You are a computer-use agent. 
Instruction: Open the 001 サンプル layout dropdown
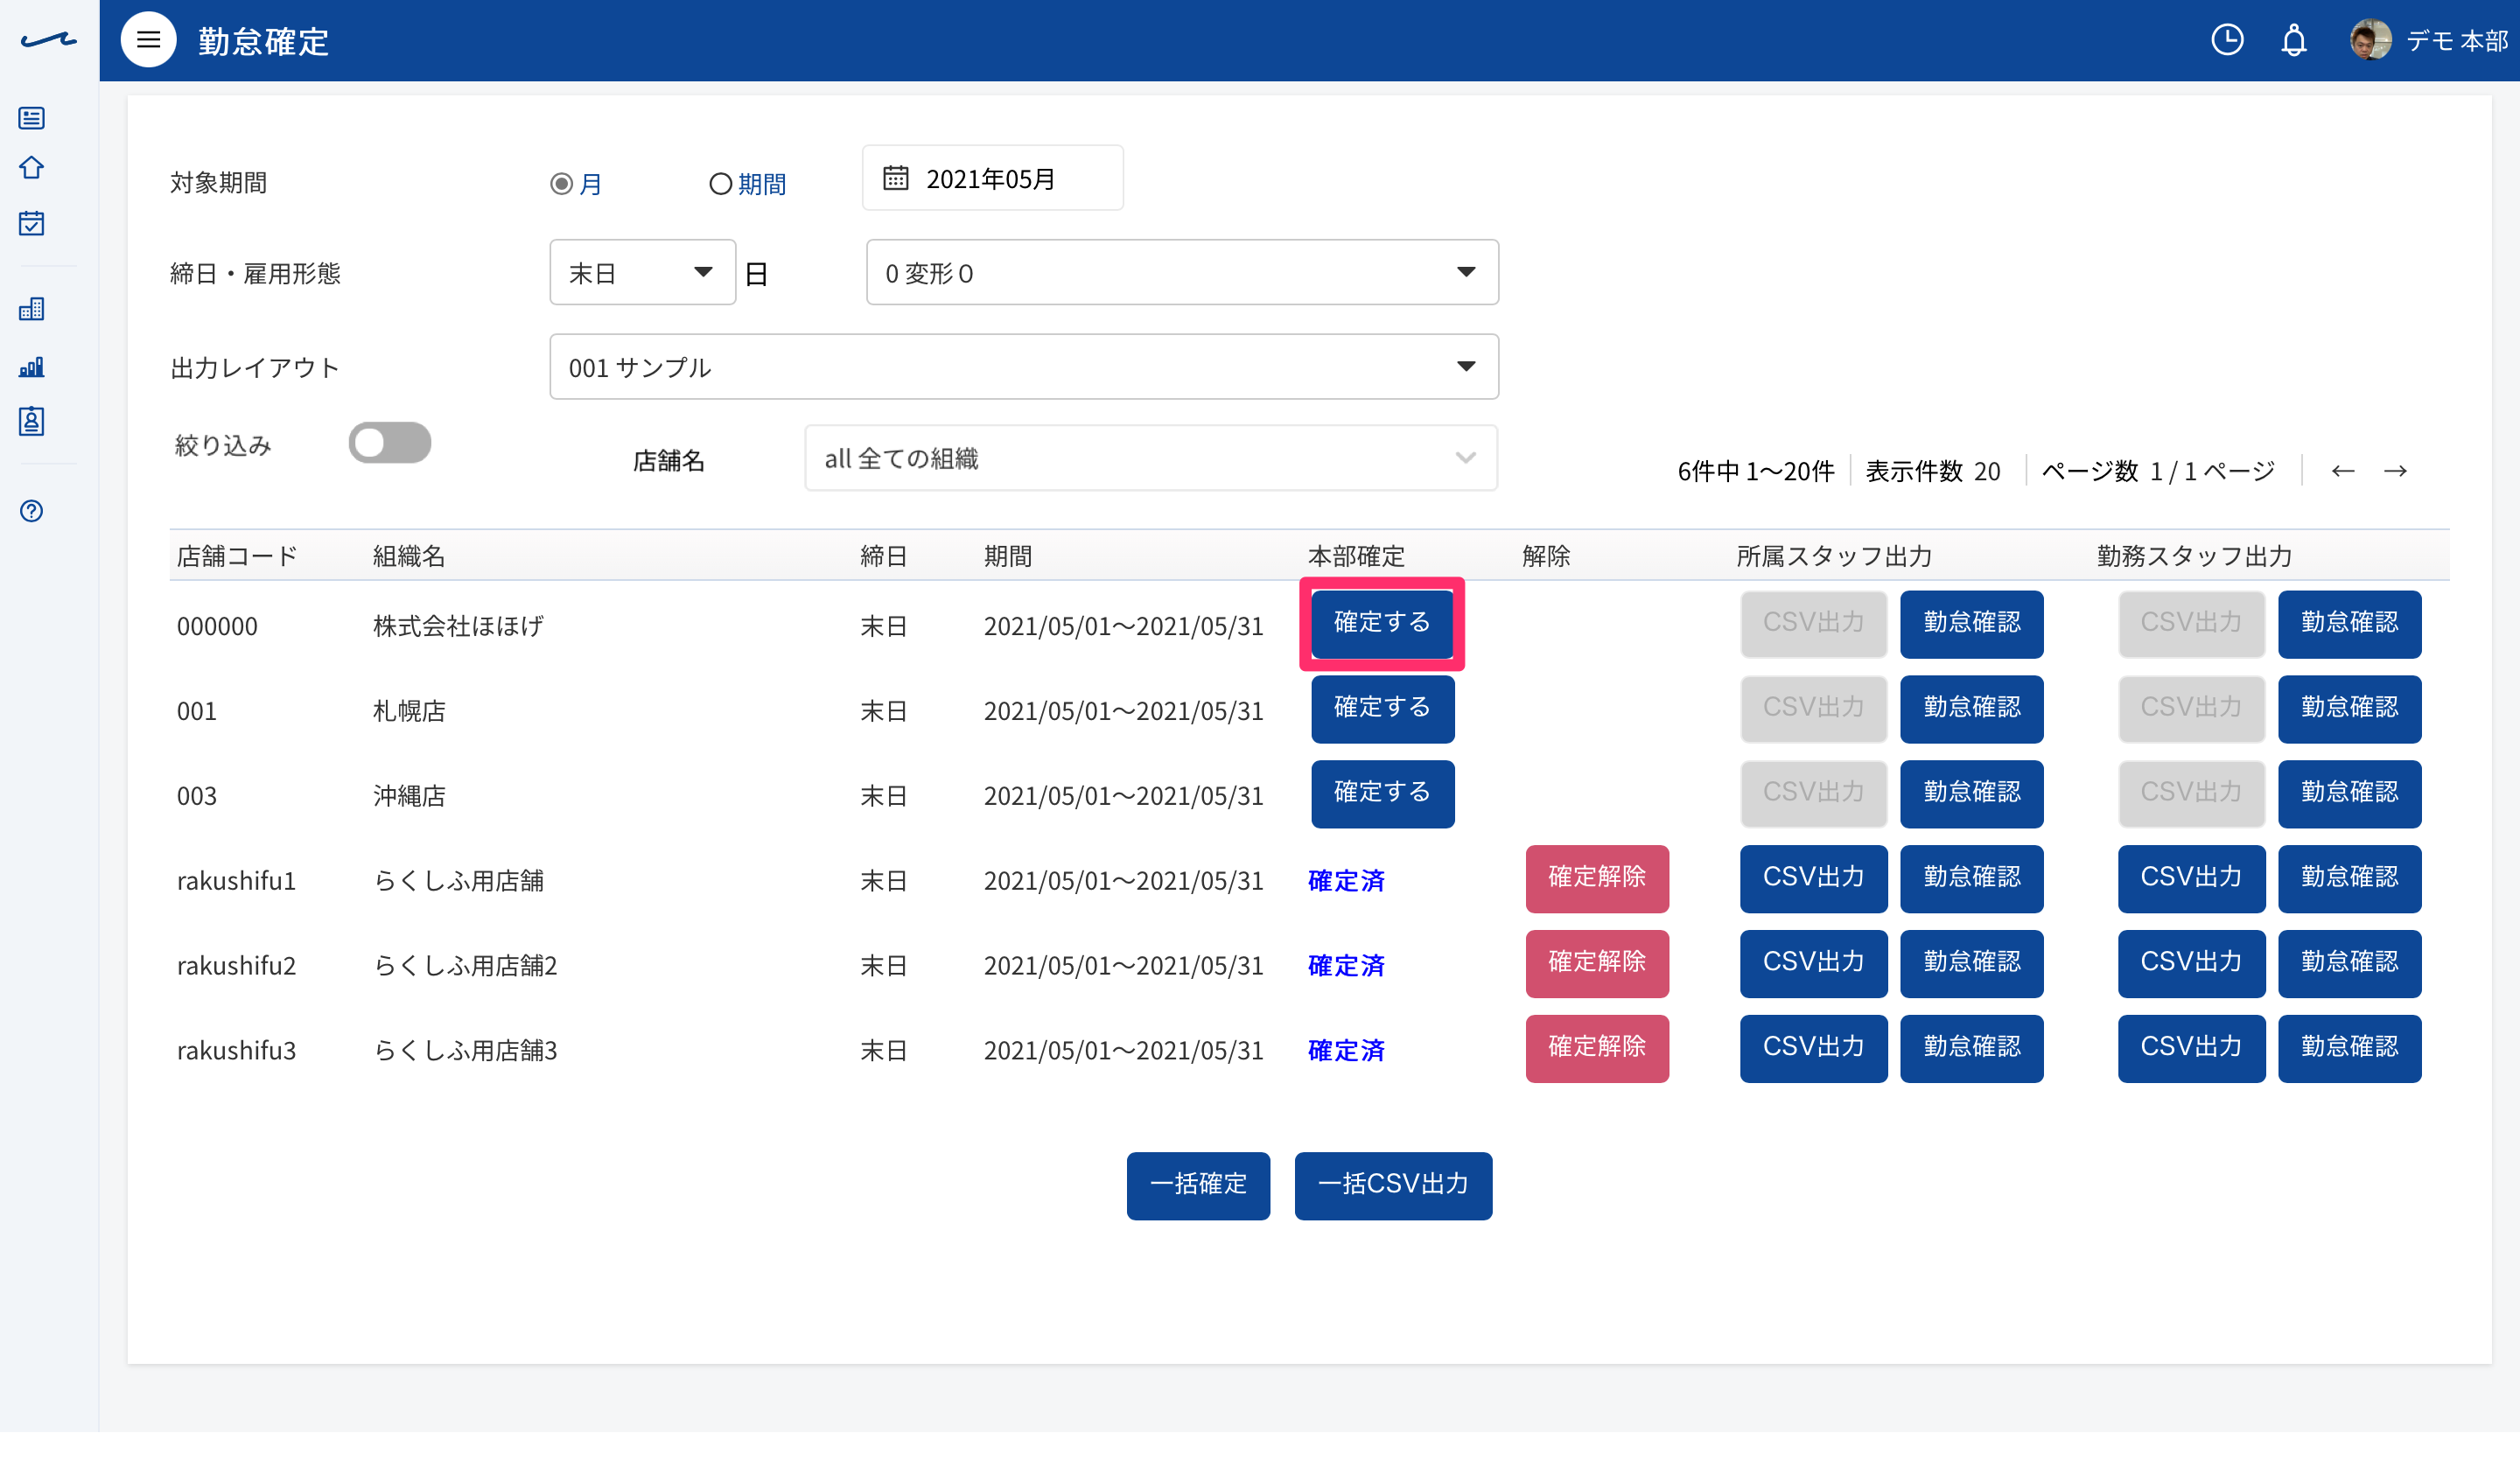(x=1024, y=367)
